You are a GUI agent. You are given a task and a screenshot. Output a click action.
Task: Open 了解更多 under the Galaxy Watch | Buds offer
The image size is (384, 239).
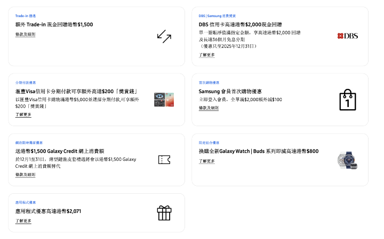207,161
